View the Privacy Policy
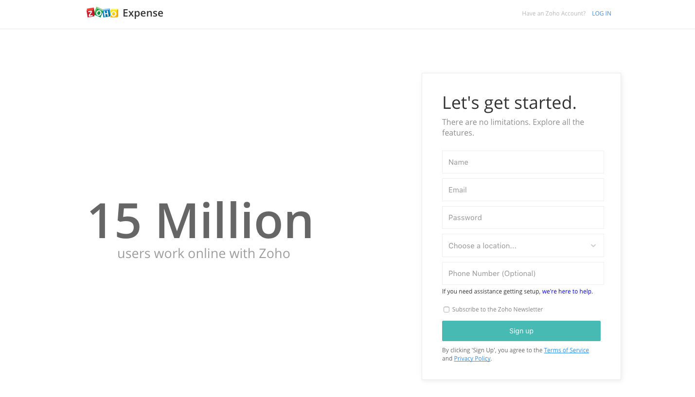The height and width of the screenshot is (397, 695). [472, 358]
